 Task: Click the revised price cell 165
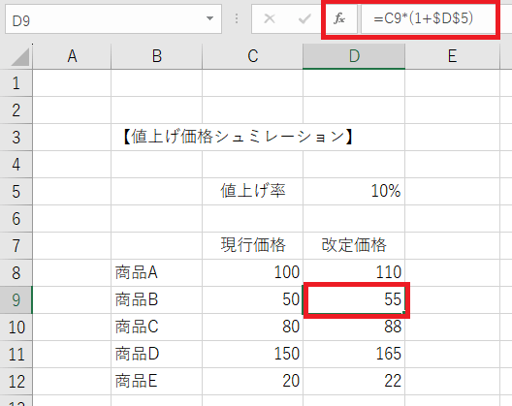354,354
